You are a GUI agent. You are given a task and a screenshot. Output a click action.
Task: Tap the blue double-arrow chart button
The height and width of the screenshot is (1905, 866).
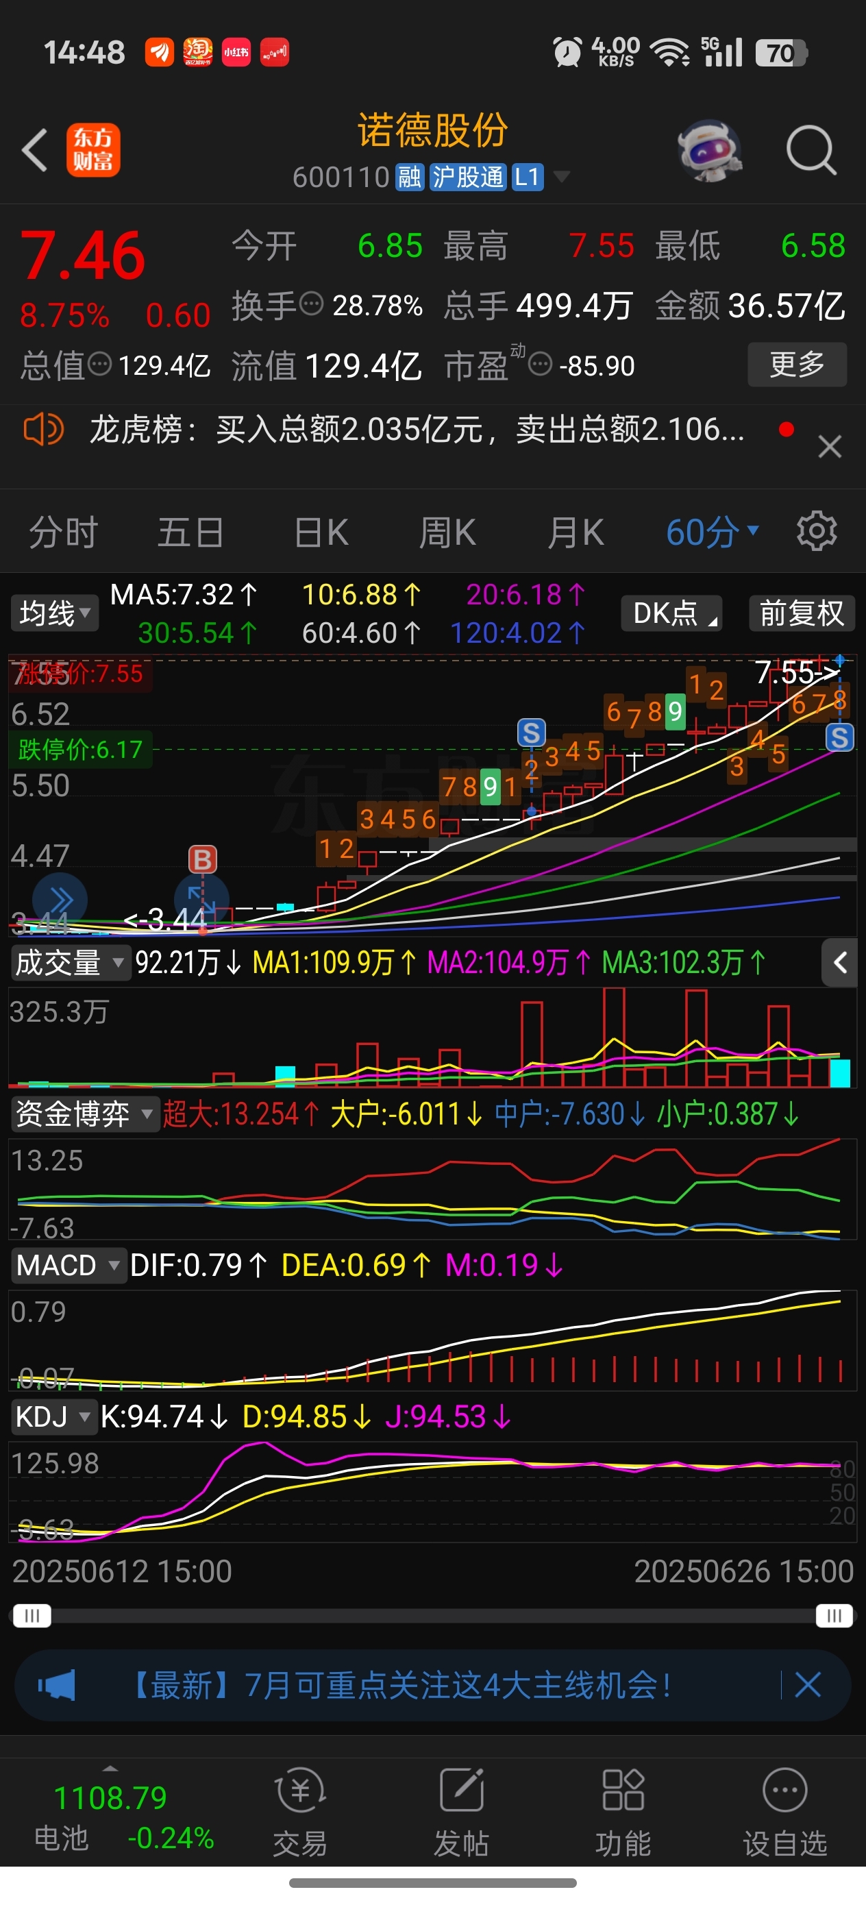click(60, 899)
